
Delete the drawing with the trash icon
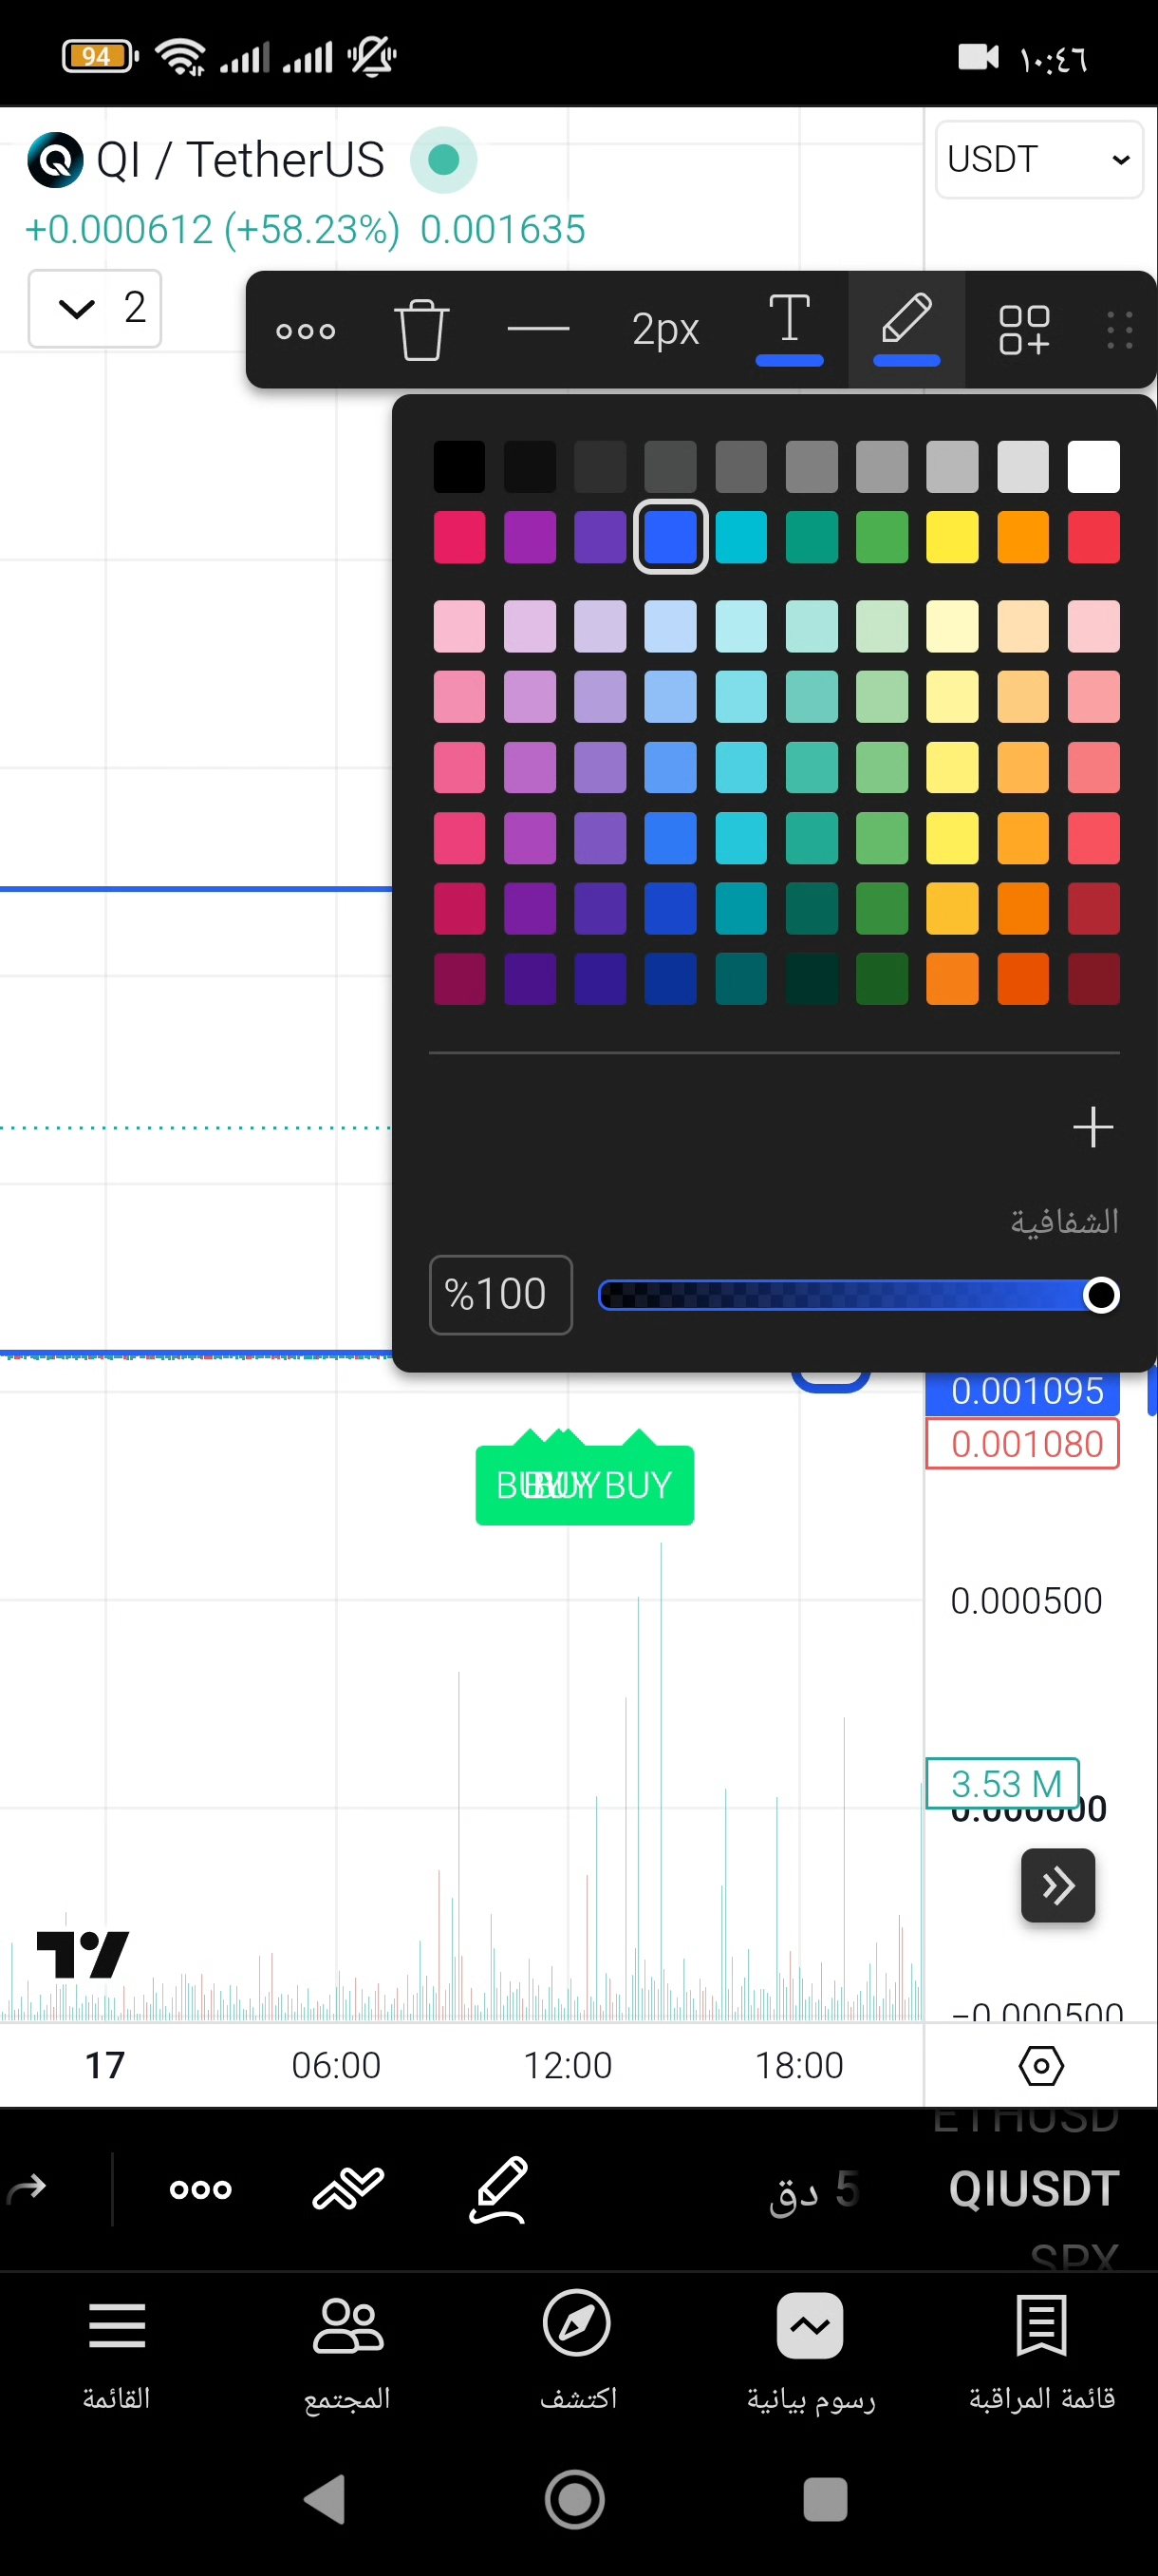point(420,329)
